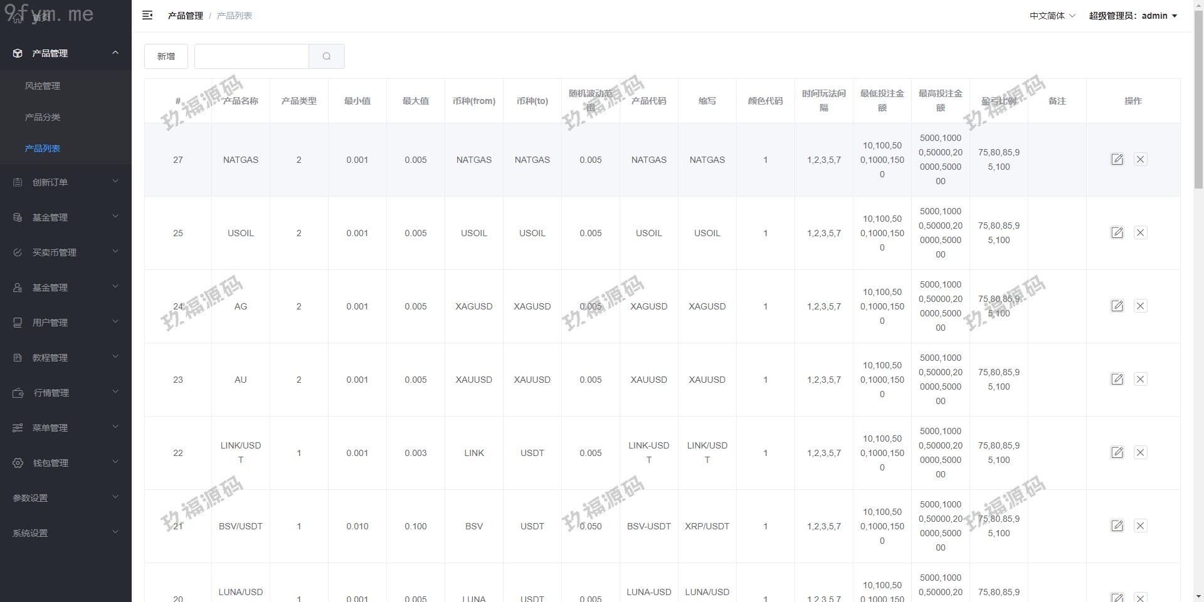Expand the 用户管理 sidebar menu
The height and width of the screenshot is (602, 1204).
65,323
